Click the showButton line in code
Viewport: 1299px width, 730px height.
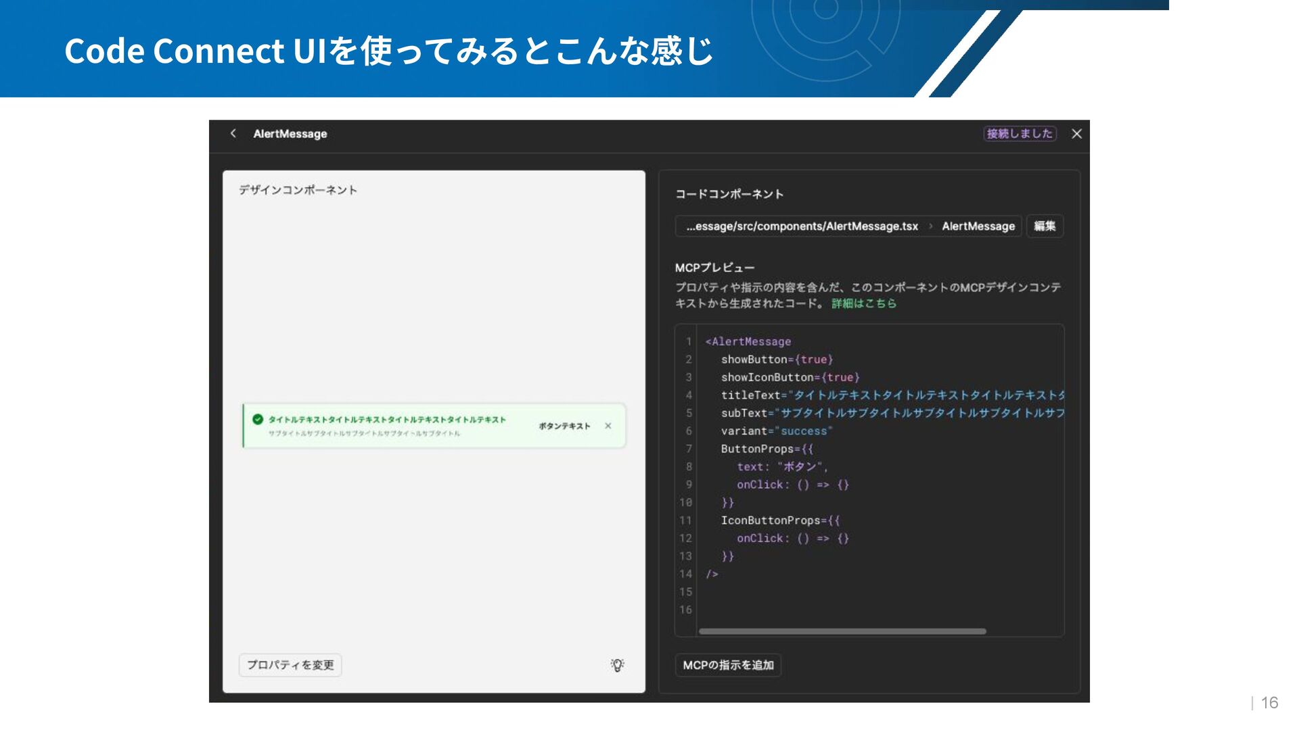click(x=777, y=360)
